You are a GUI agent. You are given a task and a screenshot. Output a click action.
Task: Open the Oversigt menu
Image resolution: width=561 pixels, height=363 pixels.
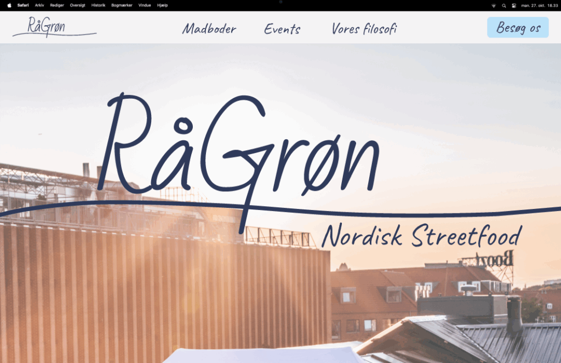click(x=77, y=5)
